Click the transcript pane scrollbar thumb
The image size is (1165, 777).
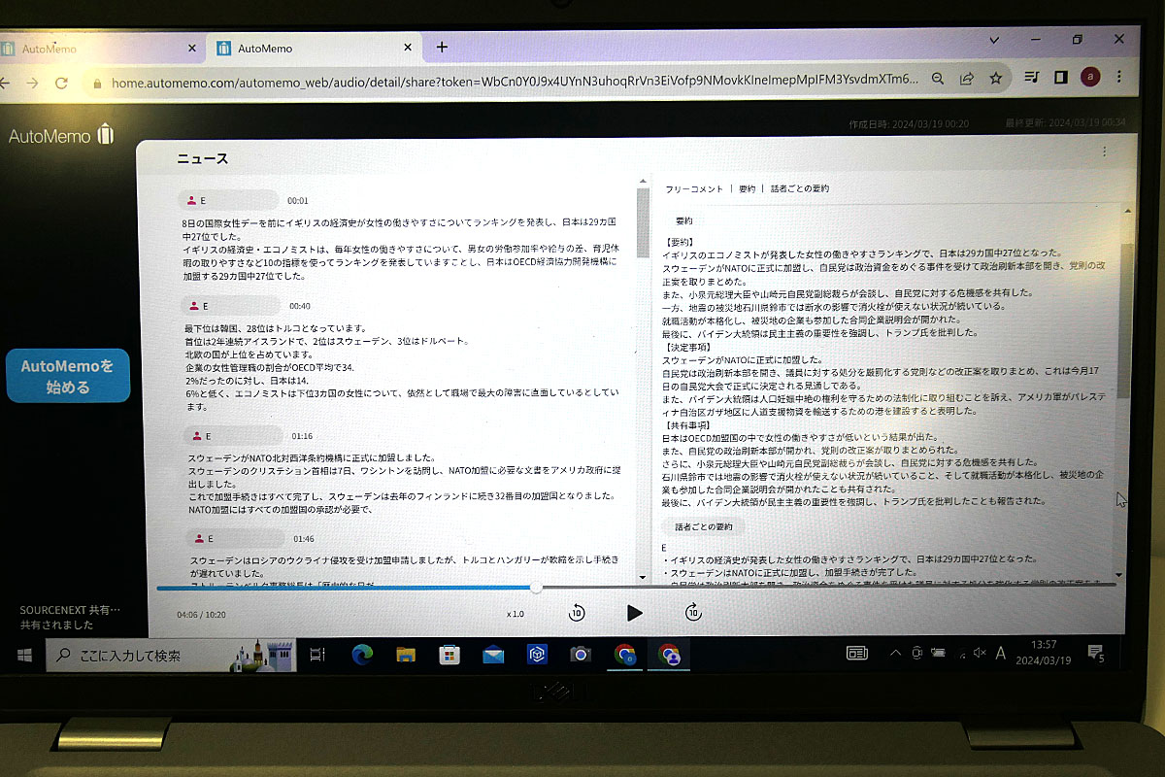tap(642, 222)
